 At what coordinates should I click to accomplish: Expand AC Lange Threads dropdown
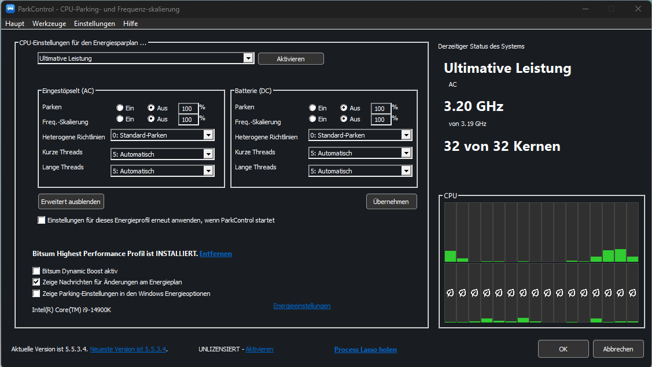[x=208, y=171]
